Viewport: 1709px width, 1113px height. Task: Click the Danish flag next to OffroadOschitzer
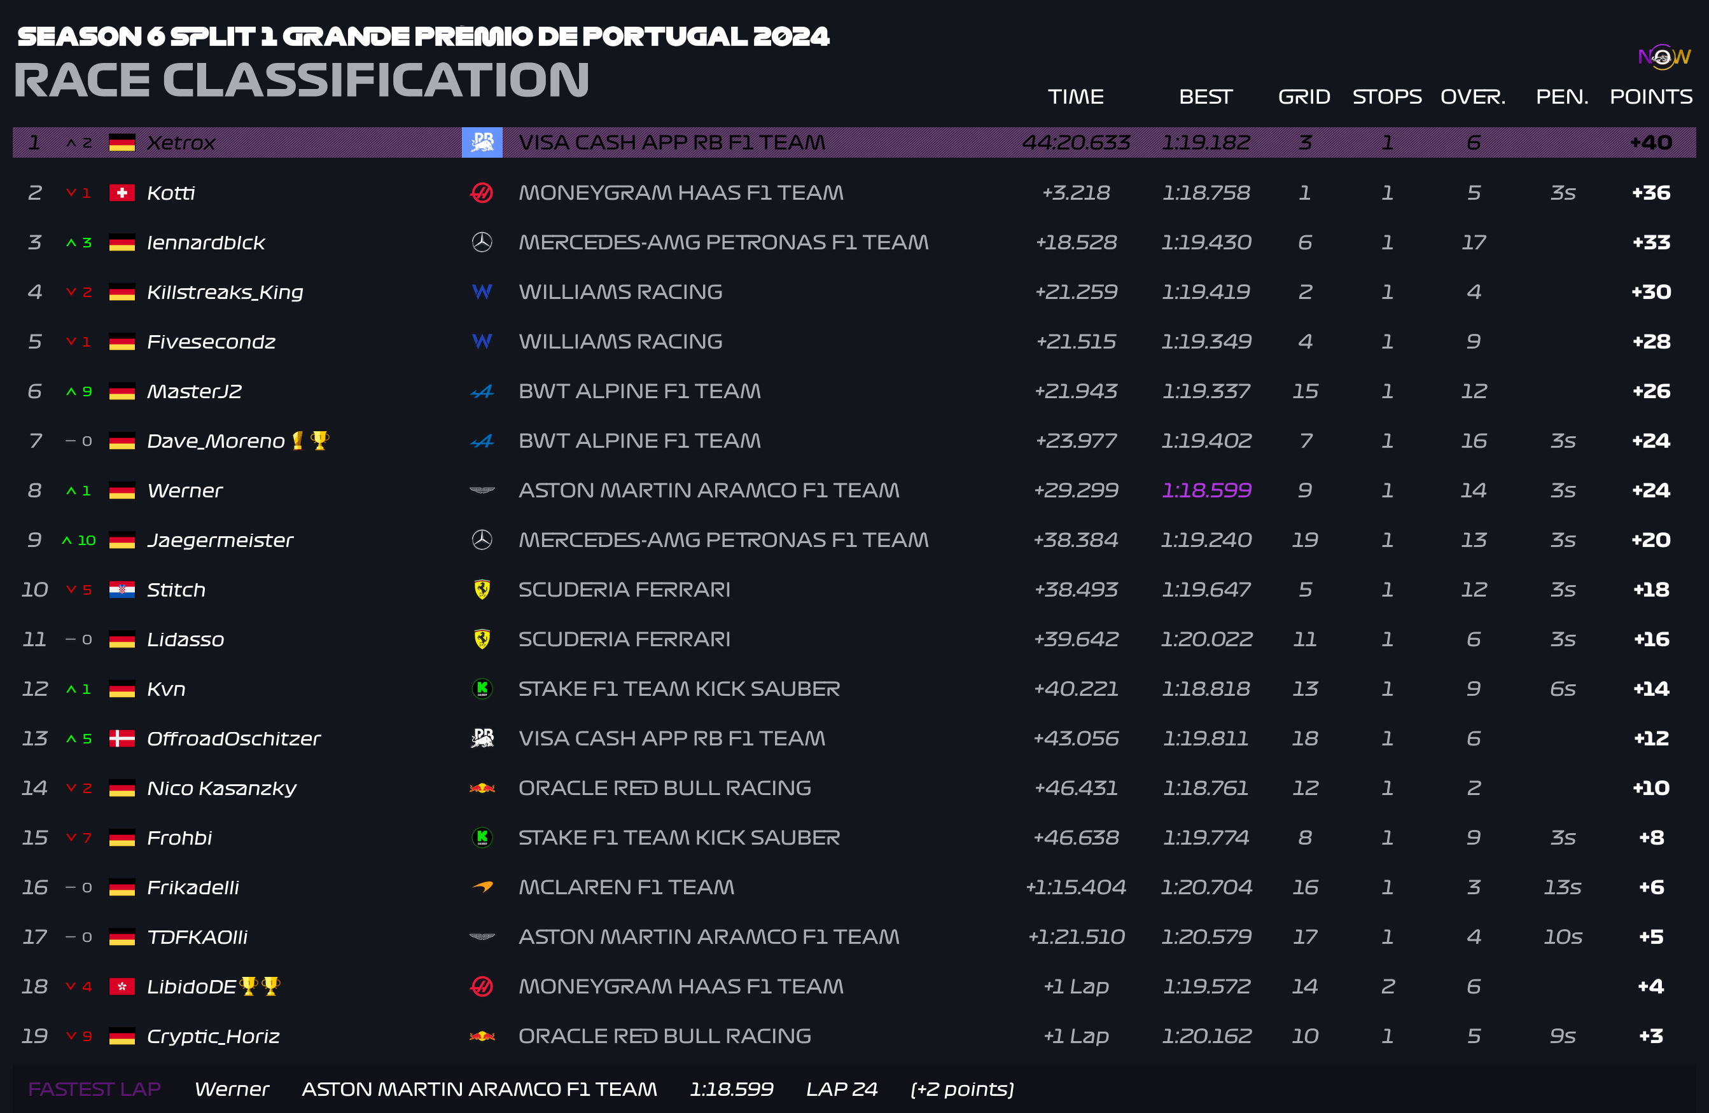[122, 738]
